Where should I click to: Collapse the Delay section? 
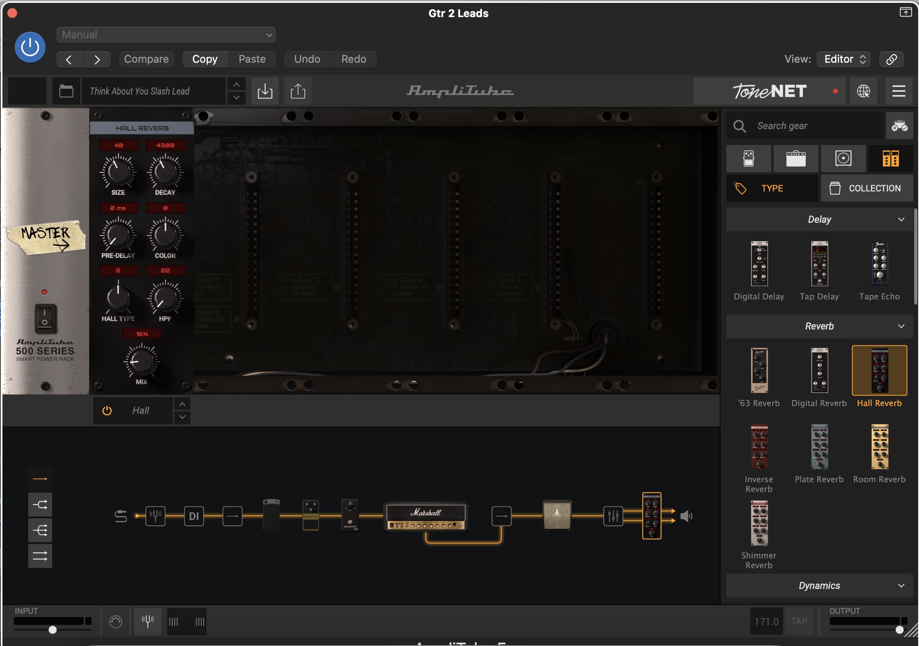pos(820,220)
